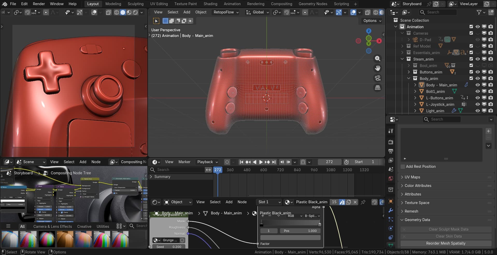Open the Output properties tab icon
This screenshot has height=255, width=497.
click(x=391, y=151)
